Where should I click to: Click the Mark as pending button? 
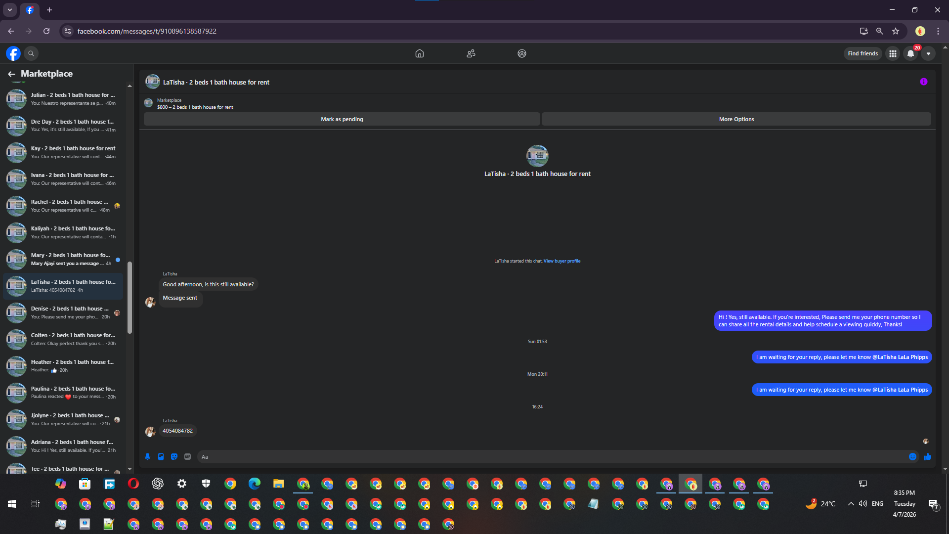pos(342,119)
